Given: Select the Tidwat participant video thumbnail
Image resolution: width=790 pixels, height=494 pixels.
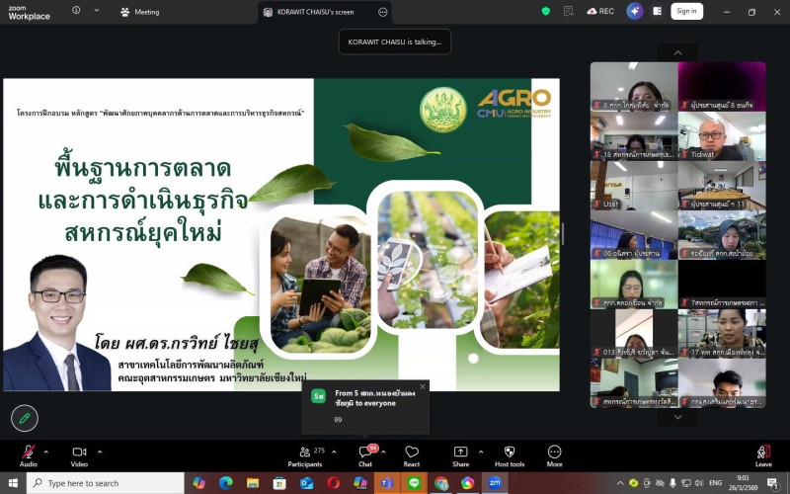Looking at the screenshot, I should pos(722,136).
